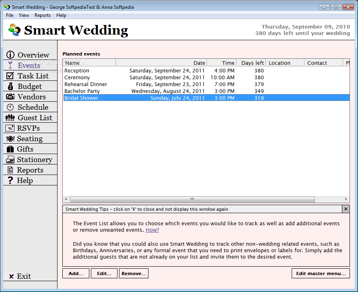Select the Bridal Shower event row
358x292 pixels.
coord(206,98)
